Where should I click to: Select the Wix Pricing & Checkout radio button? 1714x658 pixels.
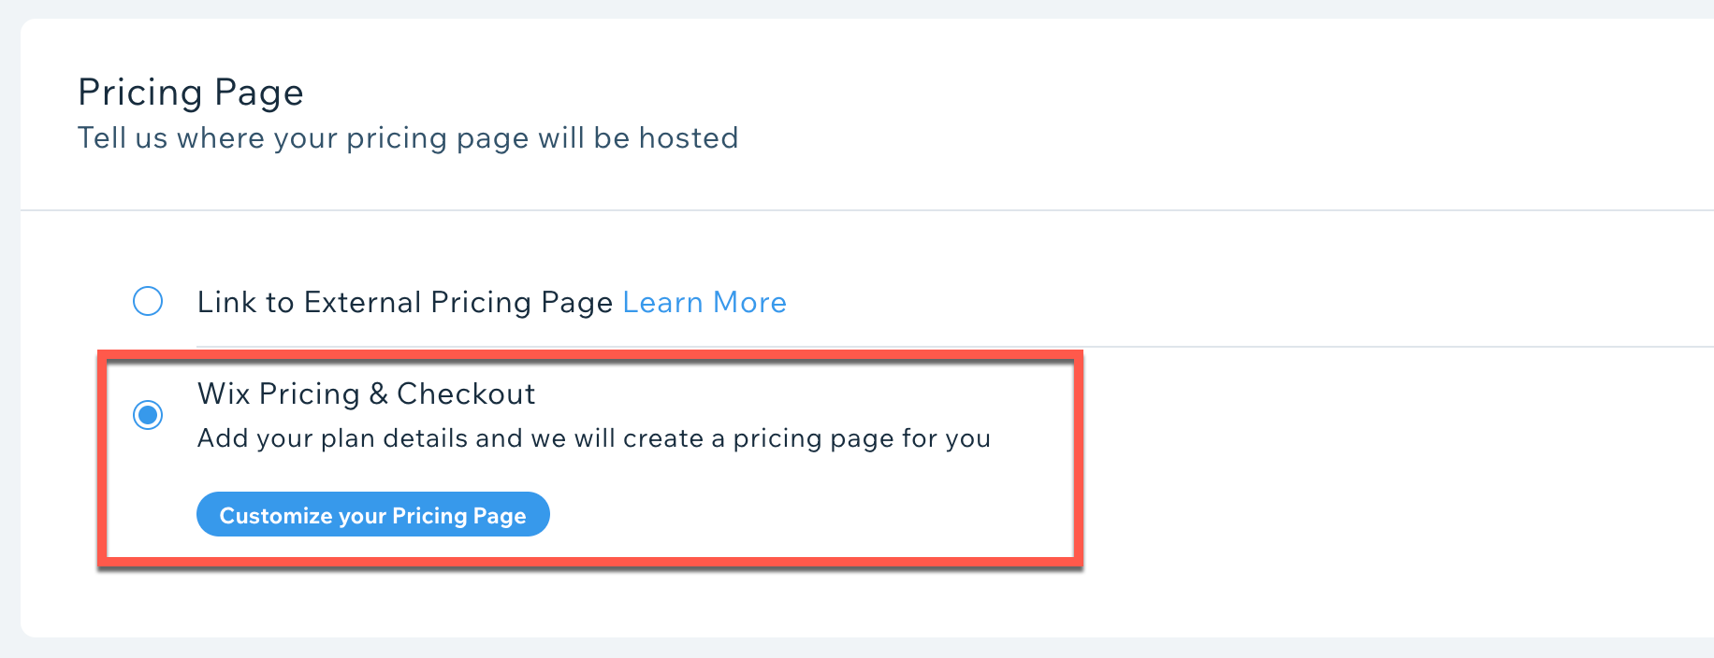[148, 414]
